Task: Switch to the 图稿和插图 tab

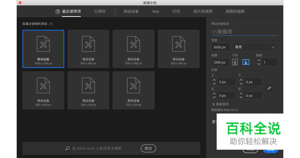Action: click(x=235, y=11)
